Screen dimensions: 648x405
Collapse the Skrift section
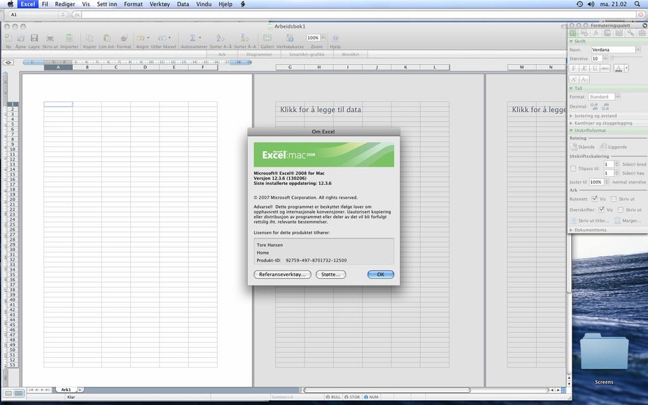(571, 41)
